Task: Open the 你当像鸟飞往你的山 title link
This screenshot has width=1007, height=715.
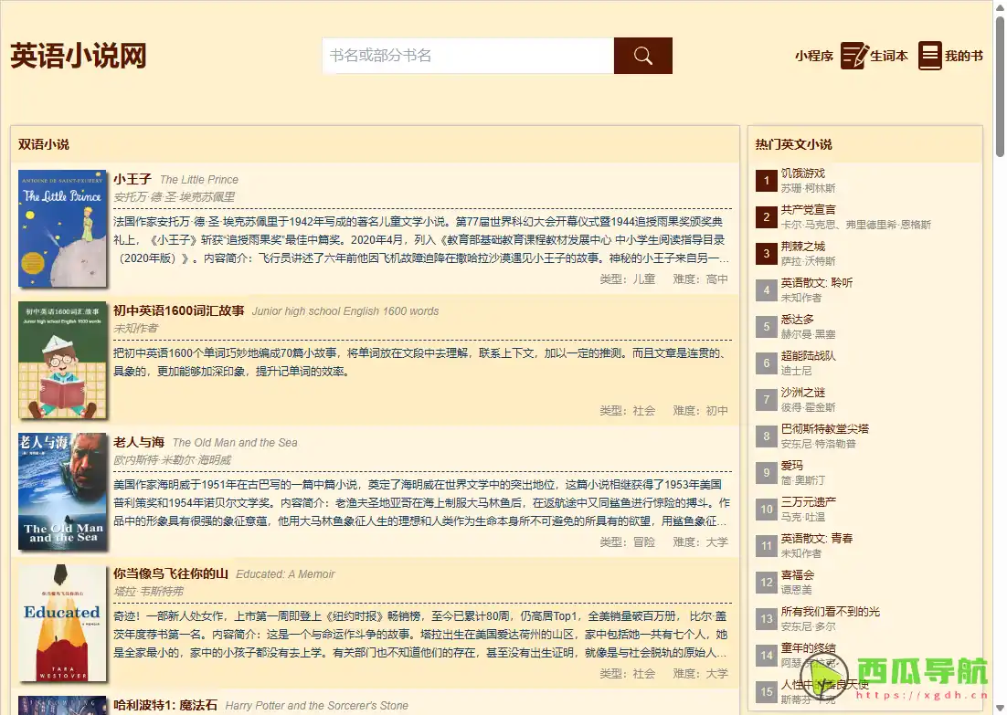Action: click(171, 573)
